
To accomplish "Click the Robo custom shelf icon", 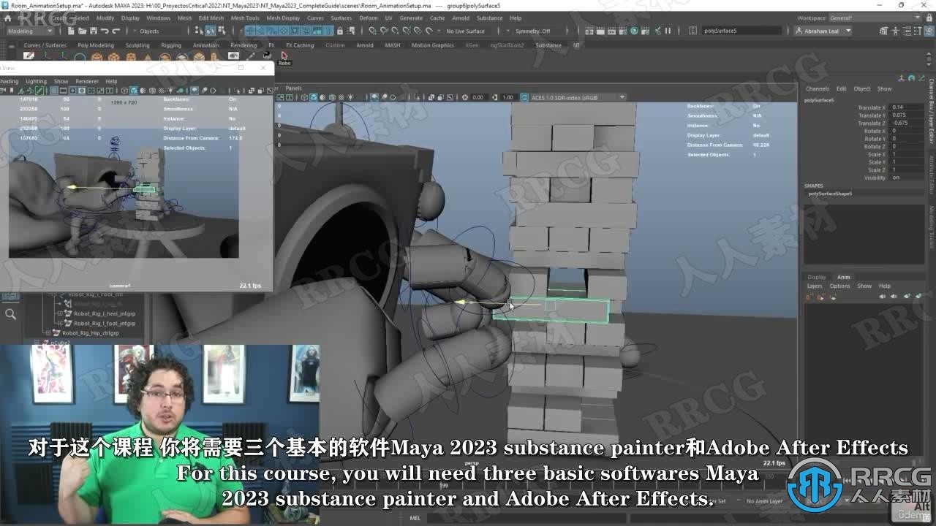I will point(284,56).
